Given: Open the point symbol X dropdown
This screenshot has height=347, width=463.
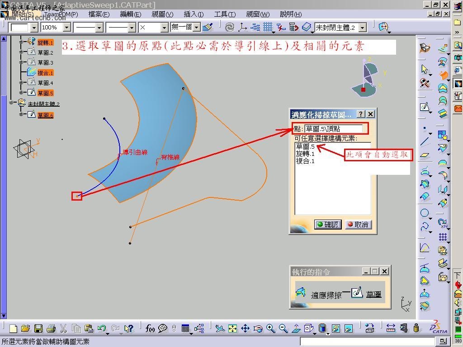Looking at the screenshot, I should (164, 28).
